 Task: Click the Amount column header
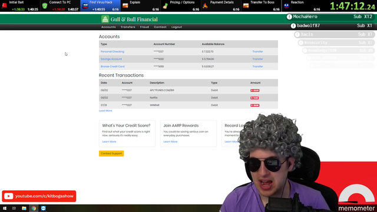[x=255, y=83]
